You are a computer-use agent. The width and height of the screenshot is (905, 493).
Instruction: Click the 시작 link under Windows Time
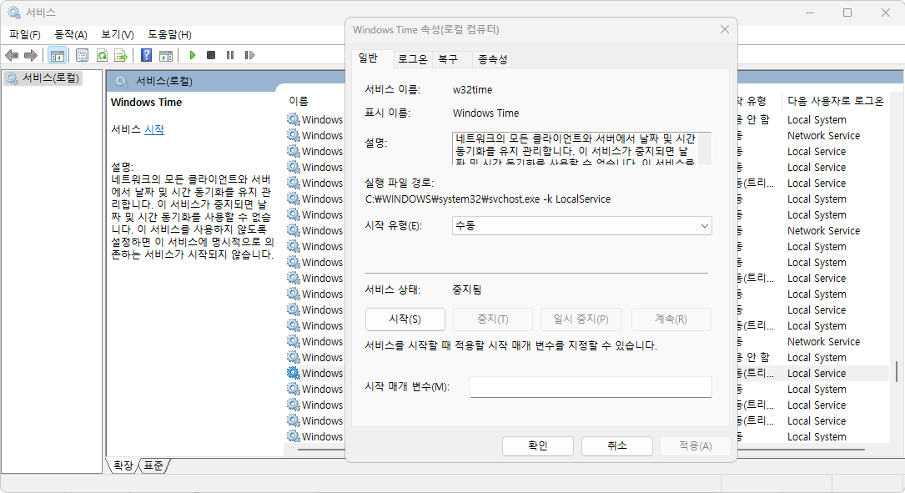tap(154, 129)
